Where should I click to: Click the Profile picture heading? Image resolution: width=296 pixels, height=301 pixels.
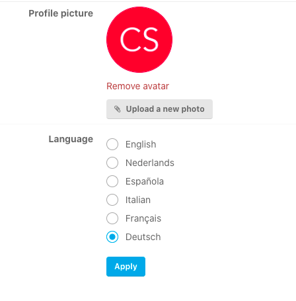(61, 13)
